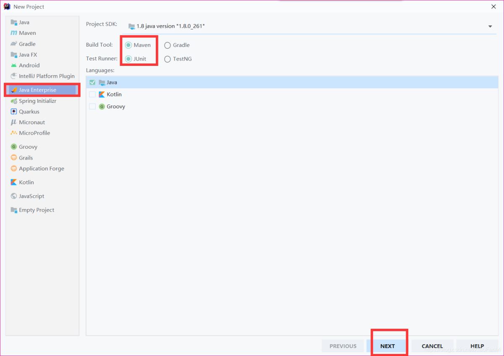Select Gradle build tool radio button
This screenshot has width=504, height=356.
pos(168,45)
